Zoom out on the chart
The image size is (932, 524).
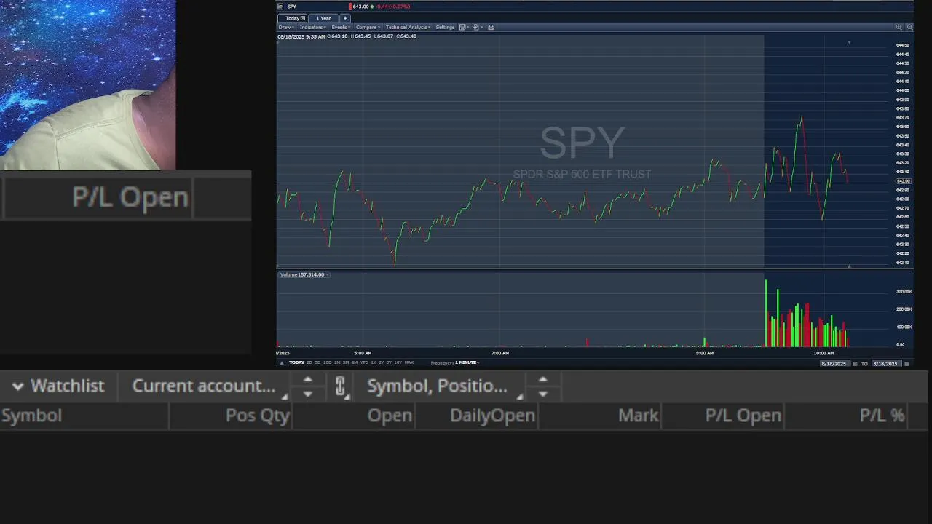click(x=909, y=27)
